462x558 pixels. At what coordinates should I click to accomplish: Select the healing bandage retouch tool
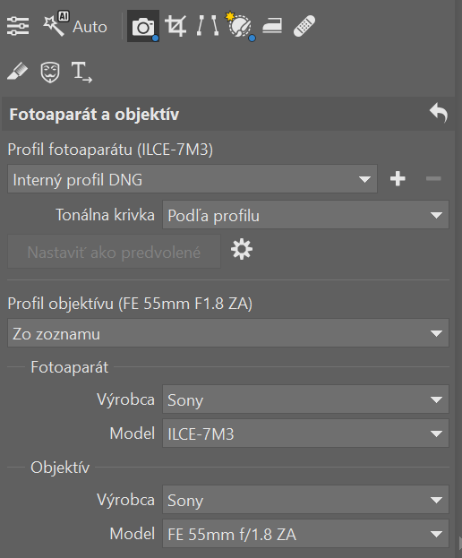coord(304,26)
